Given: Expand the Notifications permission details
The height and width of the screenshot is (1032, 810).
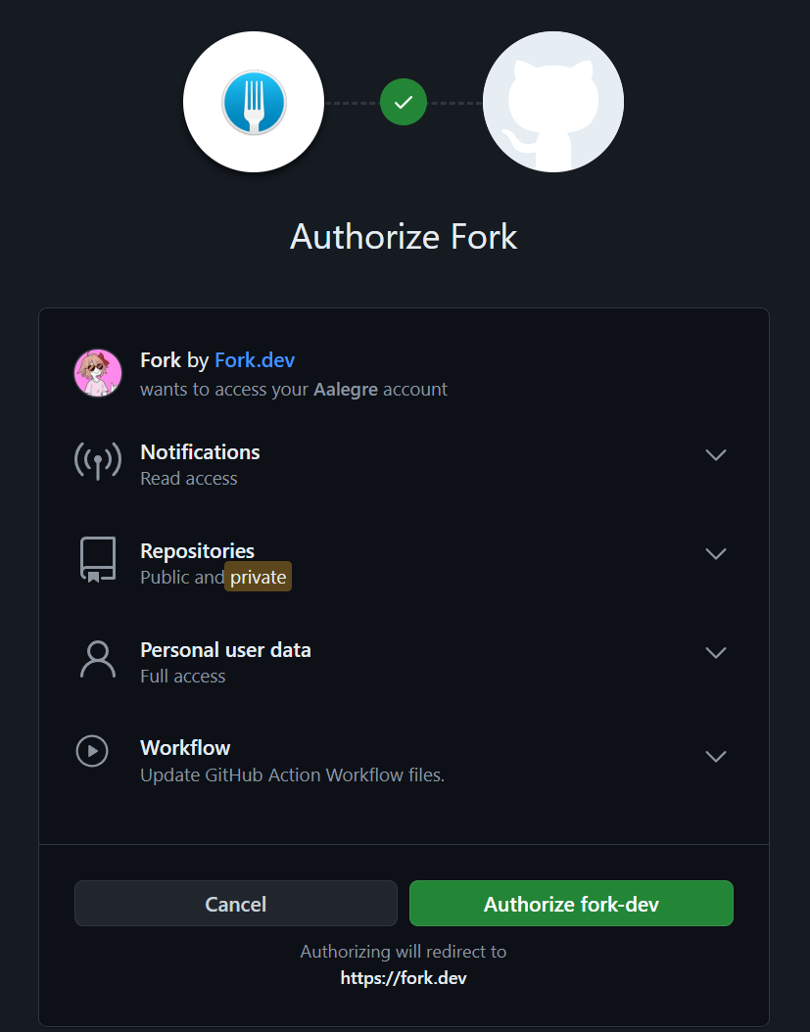Looking at the screenshot, I should point(715,454).
